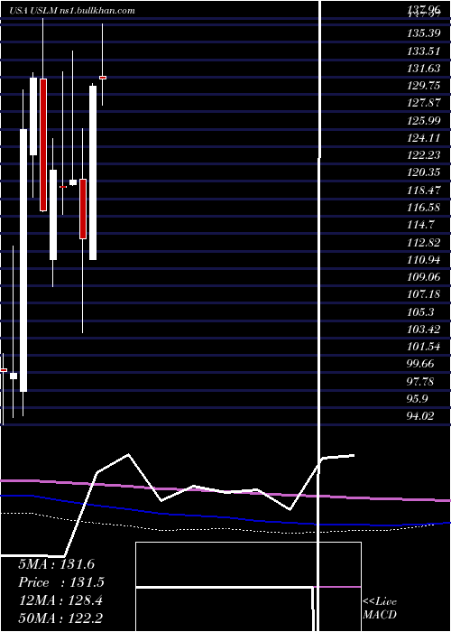Screen dimensions: 451x632
Task: Select the 99.66 price axis label
Action: [421, 364]
